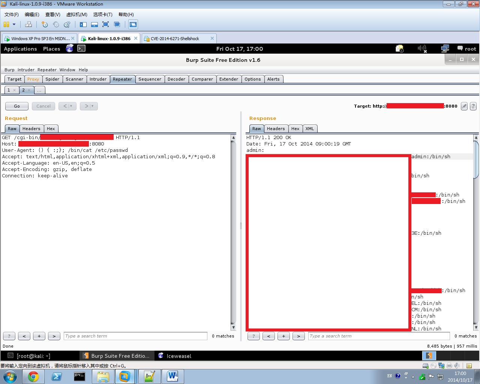This screenshot has height=384, width=480.
Task: Switch Request view to Hex tab
Action: click(x=51, y=129)
